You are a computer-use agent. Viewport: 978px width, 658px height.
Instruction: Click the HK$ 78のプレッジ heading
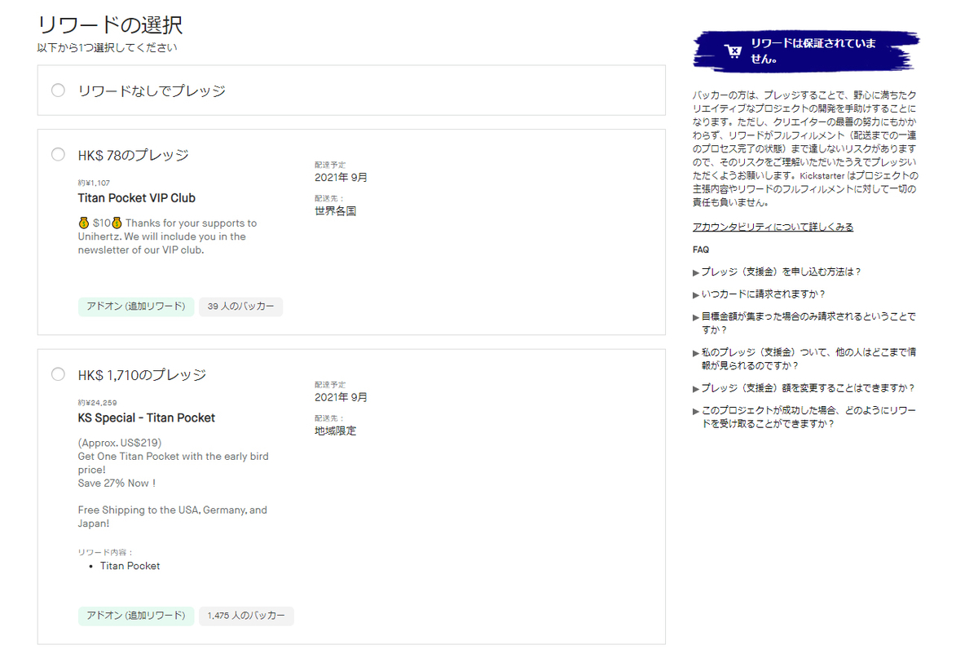134,155
